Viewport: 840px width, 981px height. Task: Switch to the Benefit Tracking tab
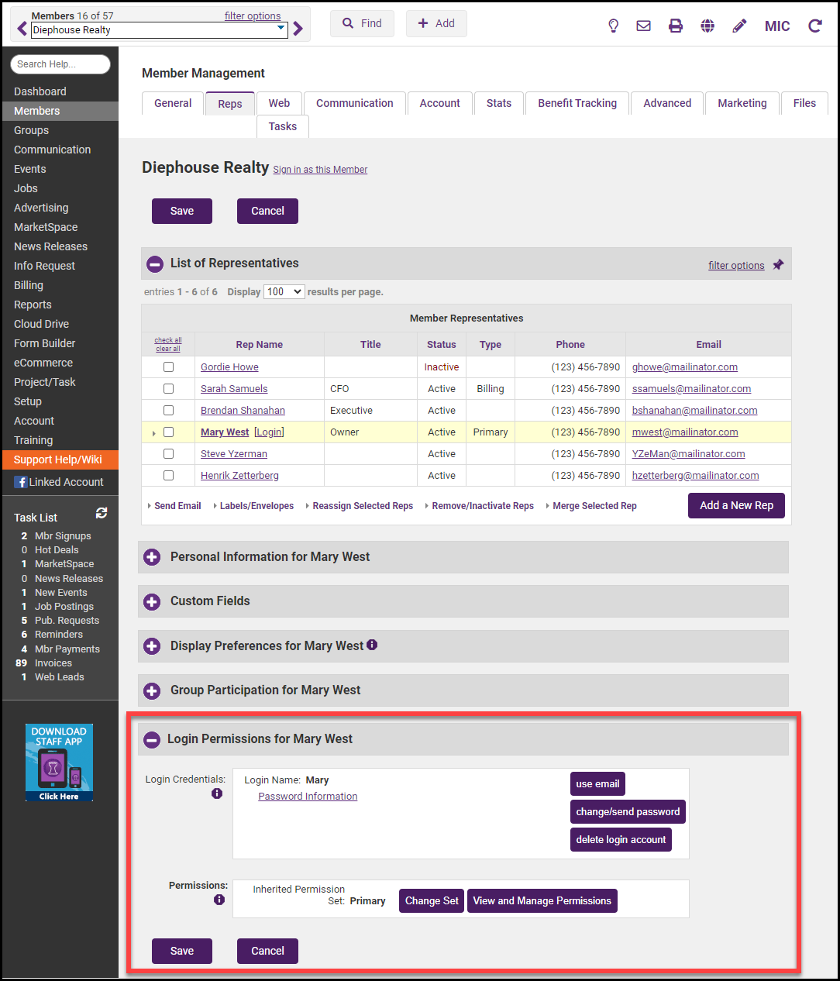pos(577,103)
